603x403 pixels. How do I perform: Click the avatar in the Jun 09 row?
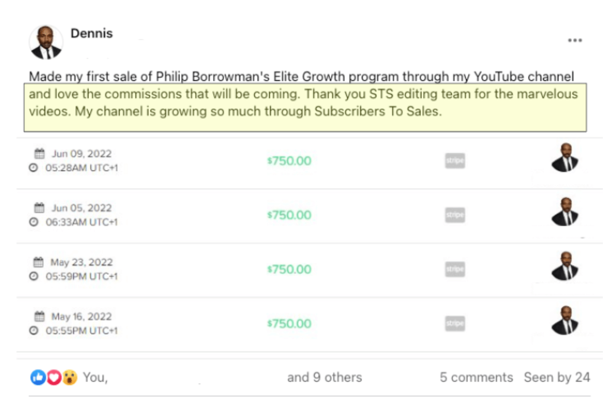[x=565, y=158]
